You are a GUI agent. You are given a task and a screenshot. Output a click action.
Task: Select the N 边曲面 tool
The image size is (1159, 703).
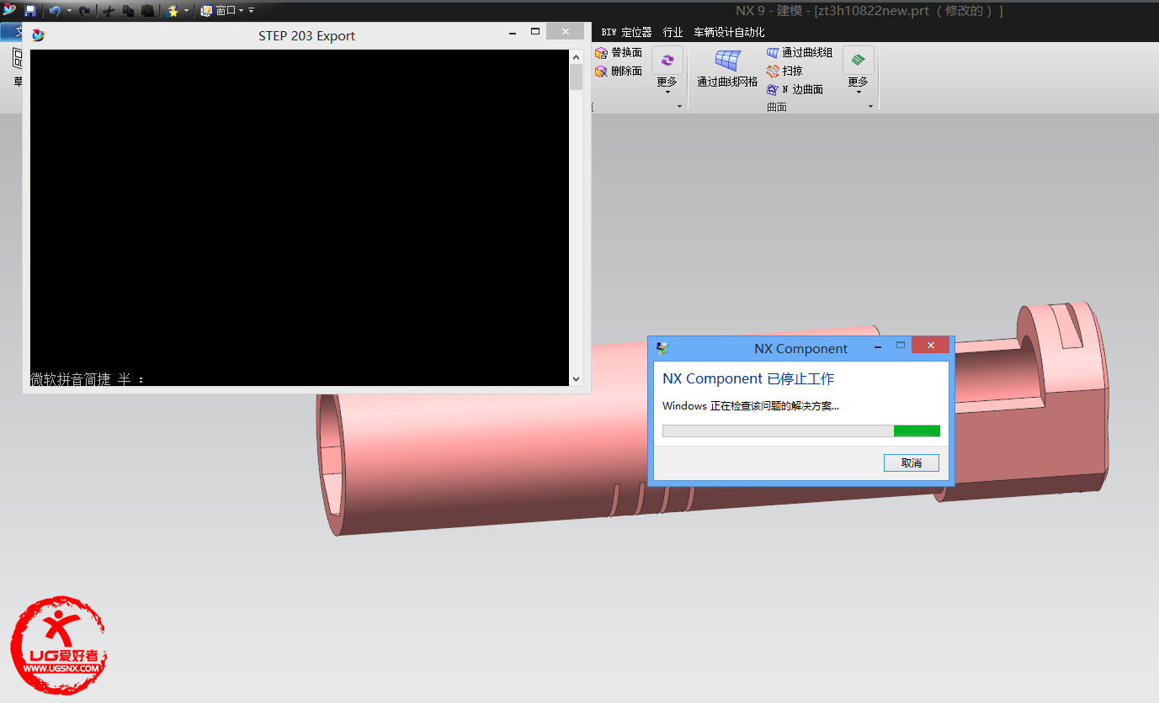(795, 89)
